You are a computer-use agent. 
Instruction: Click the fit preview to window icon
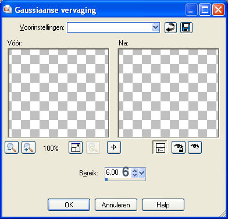pos(76,147)
